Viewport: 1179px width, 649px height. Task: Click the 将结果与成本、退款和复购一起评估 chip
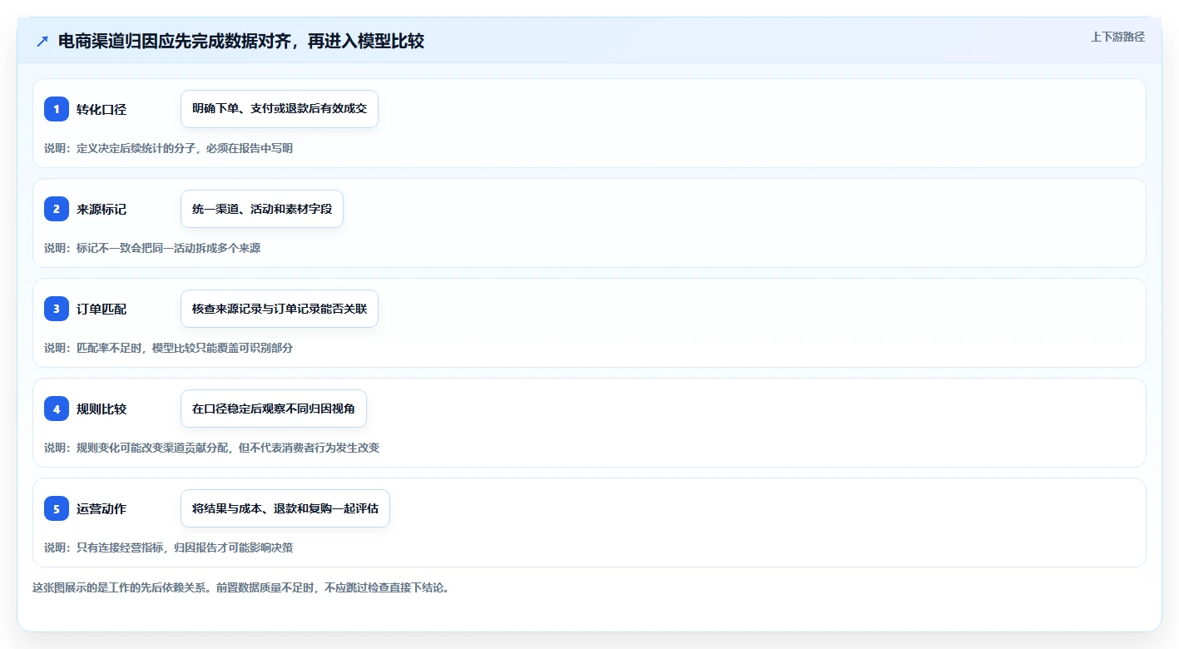(285, 508)
